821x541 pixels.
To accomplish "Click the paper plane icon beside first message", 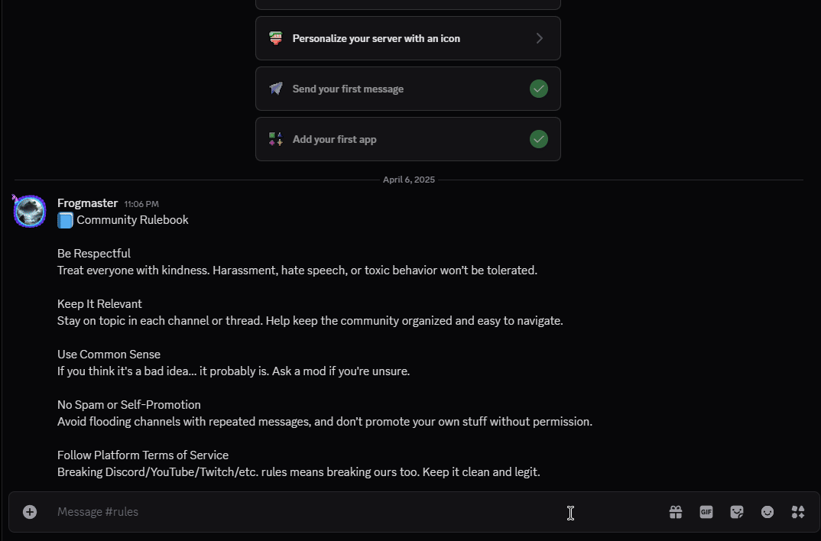I will [x=276, y=89].
